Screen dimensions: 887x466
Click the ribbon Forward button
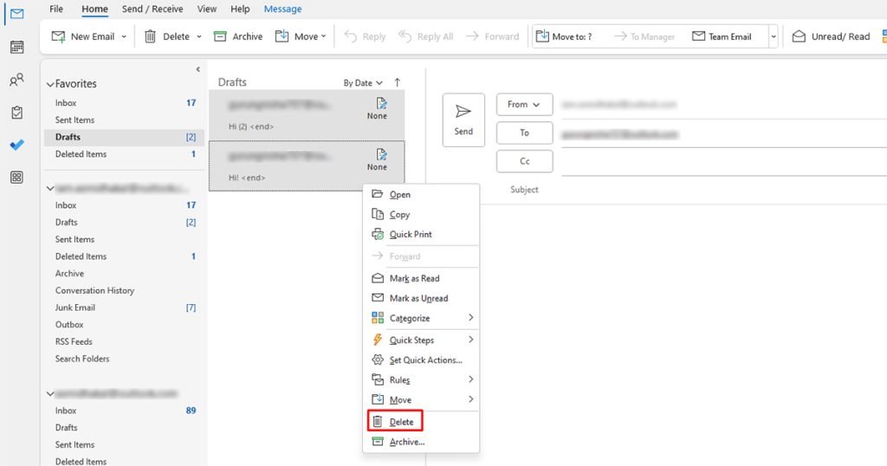point(492,36)
